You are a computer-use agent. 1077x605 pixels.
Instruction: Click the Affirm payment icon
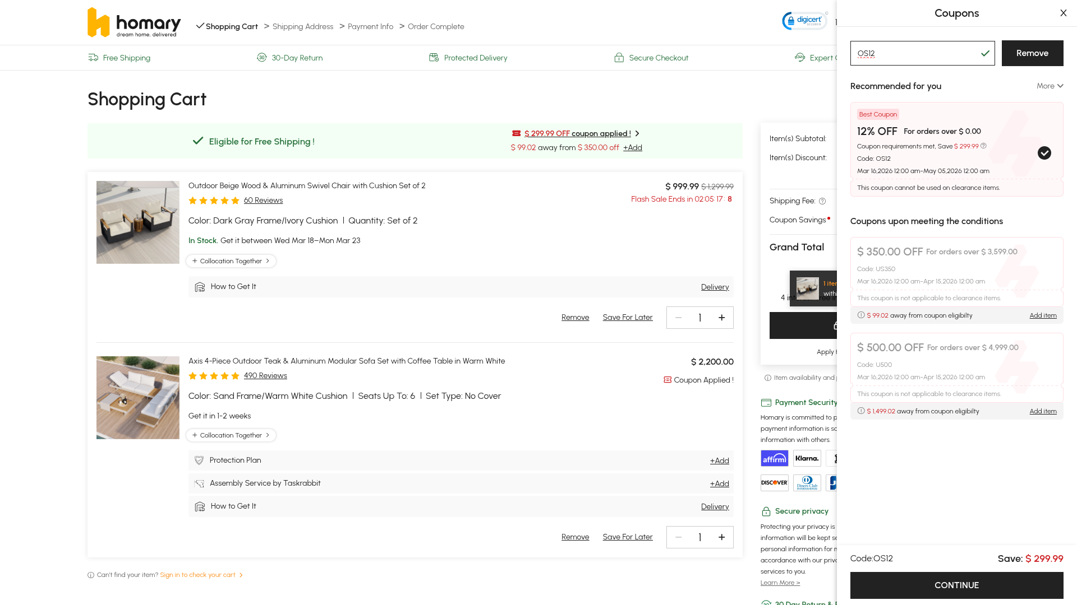[774, 459]
